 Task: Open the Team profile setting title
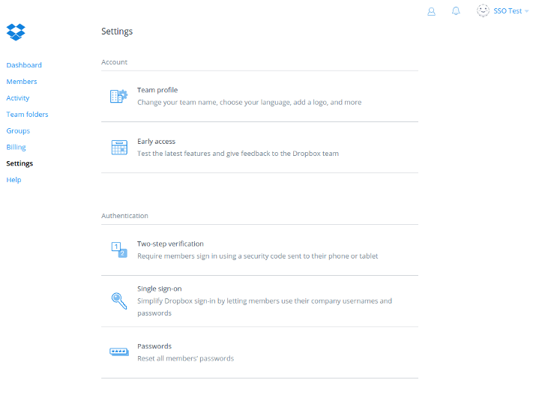(x=157, y=90)
